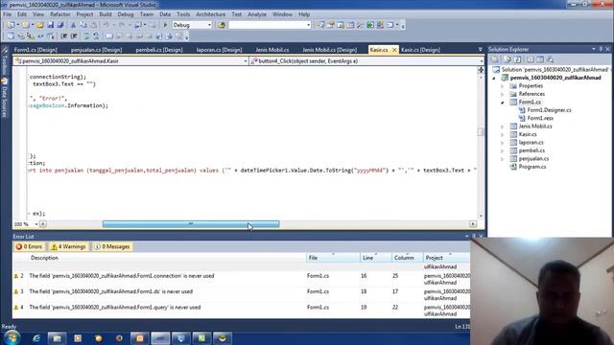
Task: Click View Code icon in Solution Explorer
Action: [x=531, y=59]
